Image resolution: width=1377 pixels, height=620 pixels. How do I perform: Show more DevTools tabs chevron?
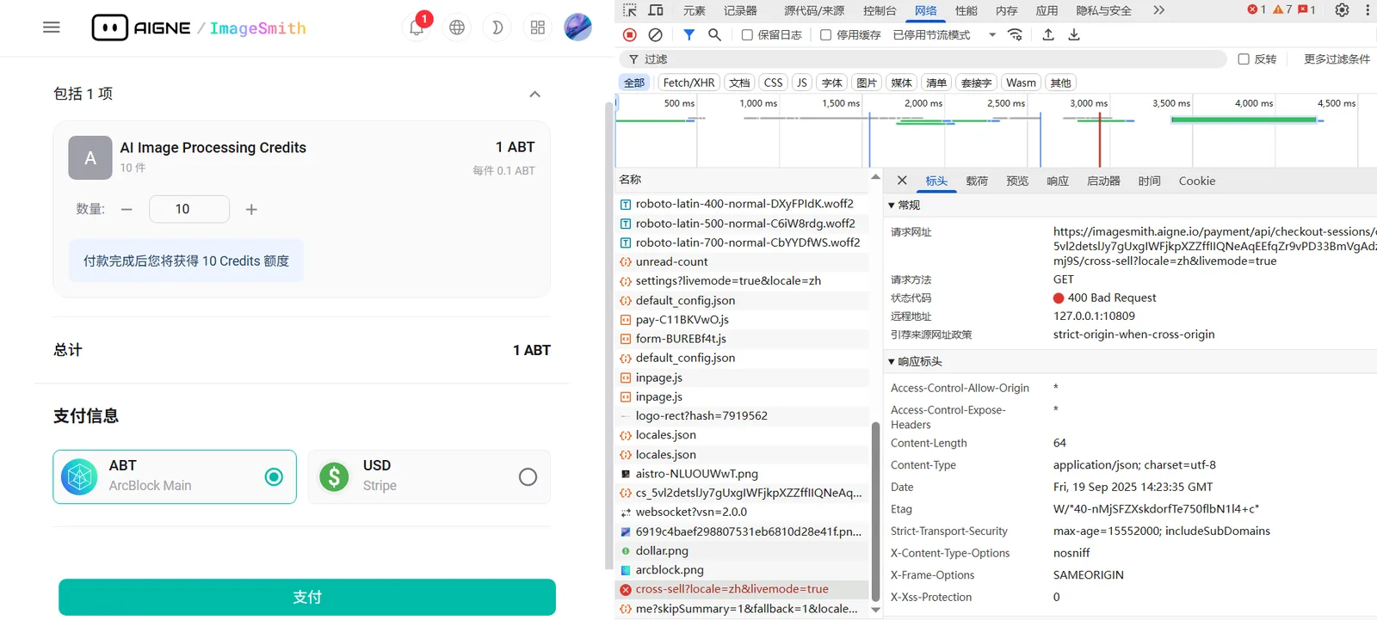pos(1158,10)
